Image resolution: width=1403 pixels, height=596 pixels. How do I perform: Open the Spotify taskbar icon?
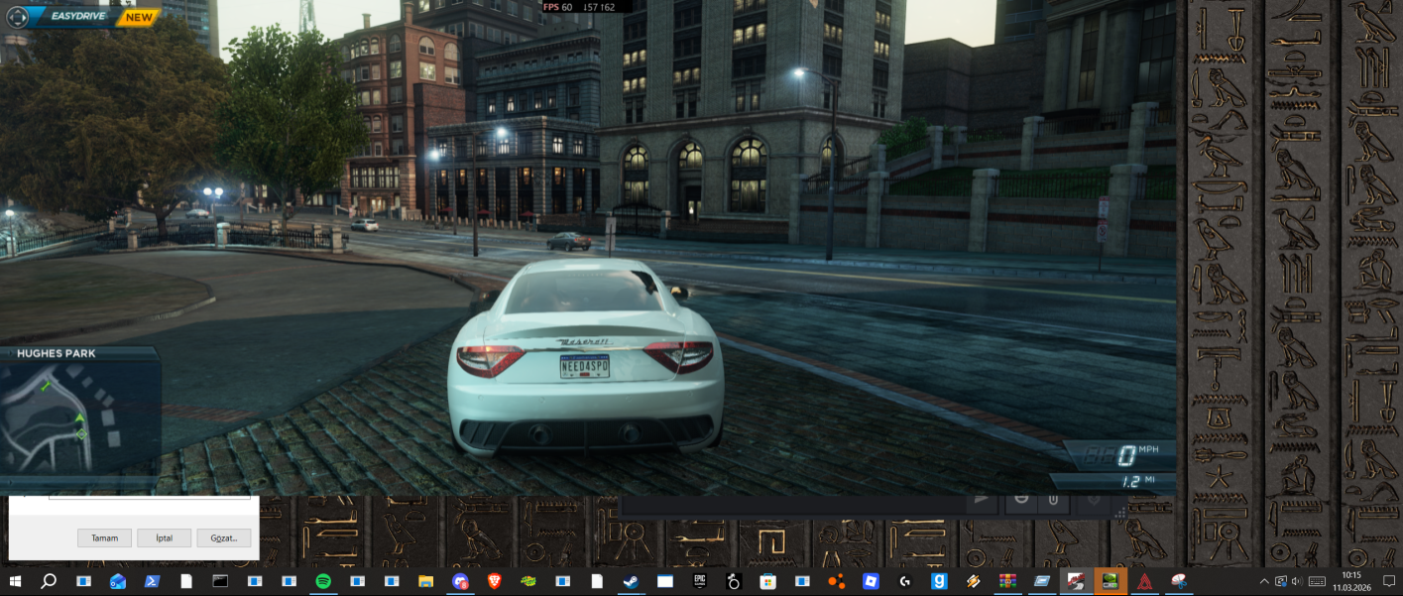pos(323,581)
